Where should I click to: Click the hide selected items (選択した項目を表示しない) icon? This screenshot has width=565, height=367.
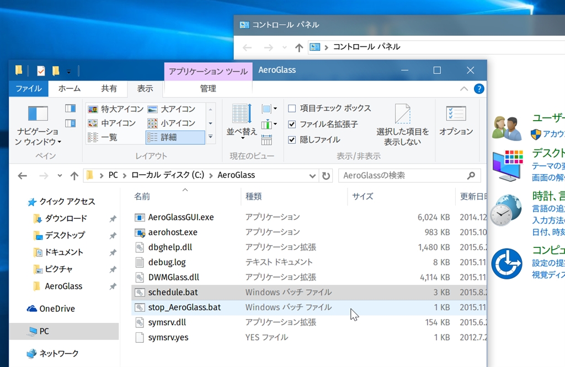coord(402,114)
